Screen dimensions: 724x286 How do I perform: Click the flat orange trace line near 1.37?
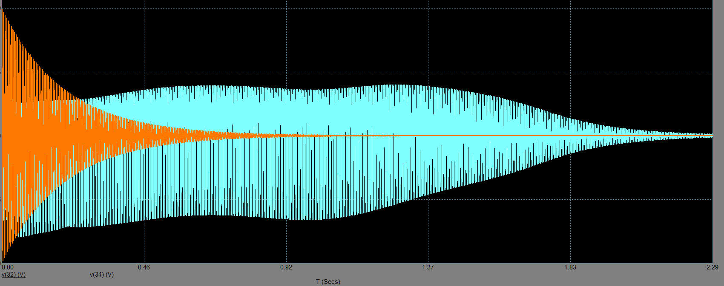click(428, 136)
